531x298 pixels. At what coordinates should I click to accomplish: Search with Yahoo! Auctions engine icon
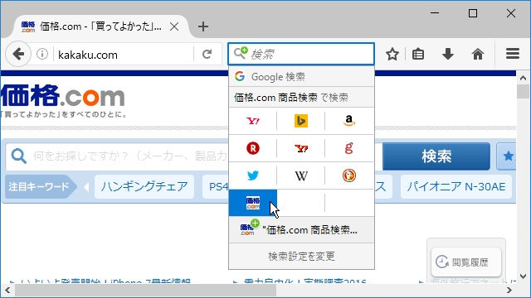coord(301,148)
